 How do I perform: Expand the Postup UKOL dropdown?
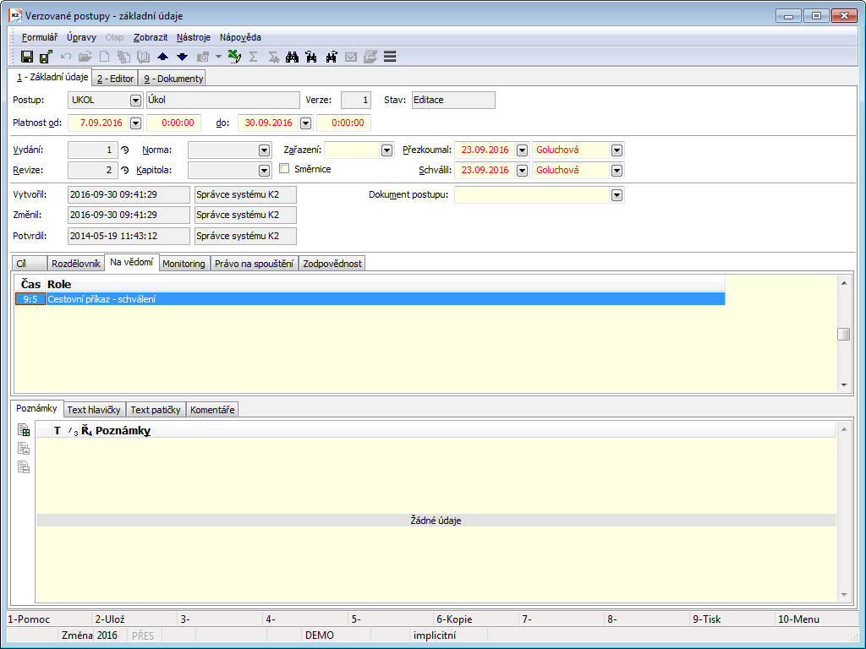click(x=135, y=100)
